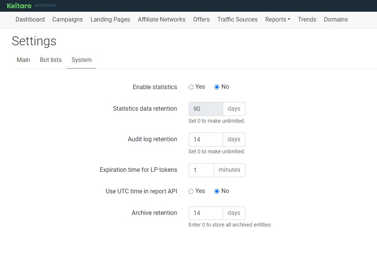This screenshot has height=267, width=377.
Task: Expand the Reports dropdown menu
Action: point(278,19)
